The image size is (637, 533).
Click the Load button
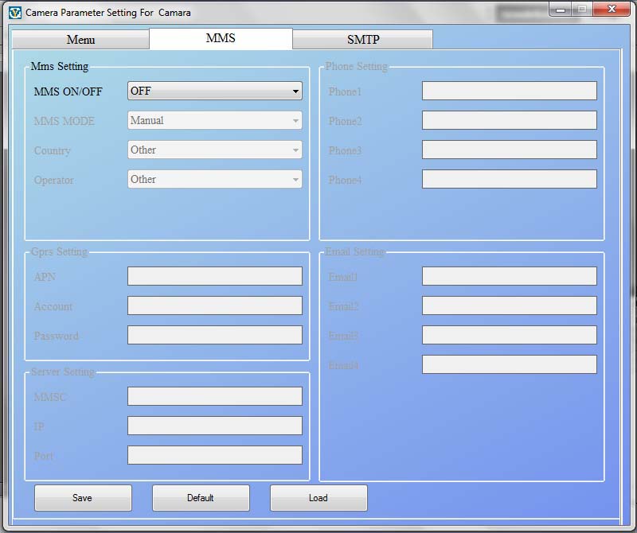(x=318, y=498)
